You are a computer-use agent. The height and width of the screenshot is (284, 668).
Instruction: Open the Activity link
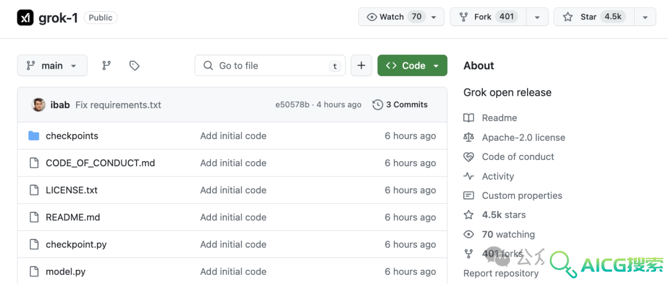497,176
